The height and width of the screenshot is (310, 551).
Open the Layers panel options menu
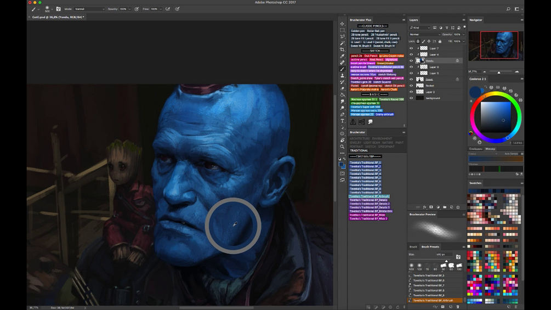(x=463, y=20)
